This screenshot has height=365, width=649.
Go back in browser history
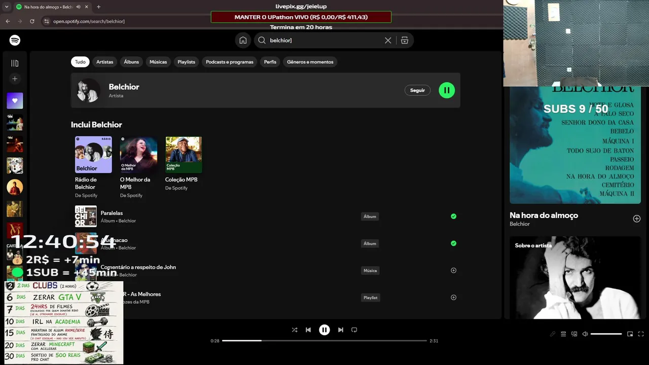8,21
